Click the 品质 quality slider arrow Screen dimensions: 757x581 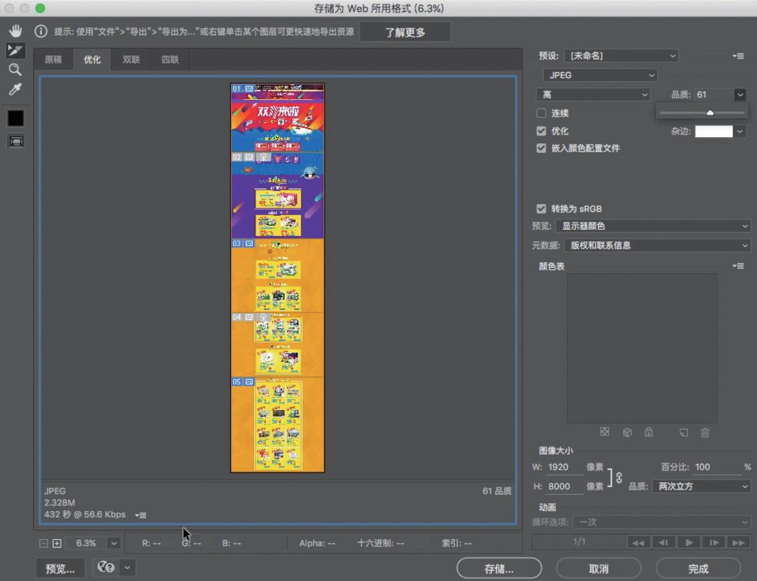click(x=740, y=95)
